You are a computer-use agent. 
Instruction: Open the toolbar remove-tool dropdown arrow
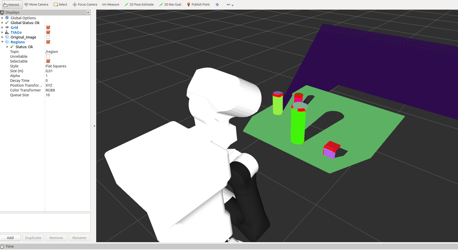[x=232, y=5]
